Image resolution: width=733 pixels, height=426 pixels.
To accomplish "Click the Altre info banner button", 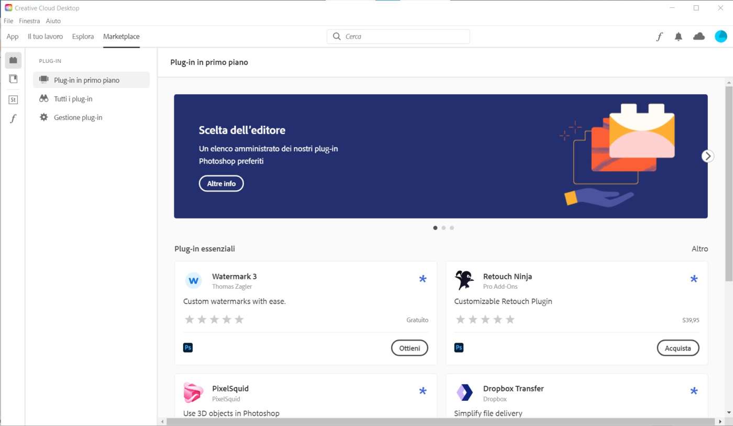I will pyautogui.click(x=221, y=183).
